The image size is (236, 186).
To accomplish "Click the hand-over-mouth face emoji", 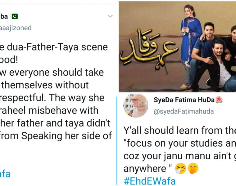I will click(192, 169).
